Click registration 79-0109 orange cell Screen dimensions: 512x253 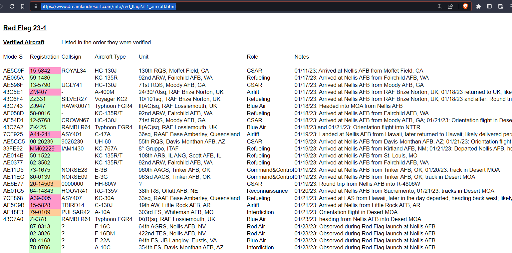pyautogui.click(x=45, y=212)
